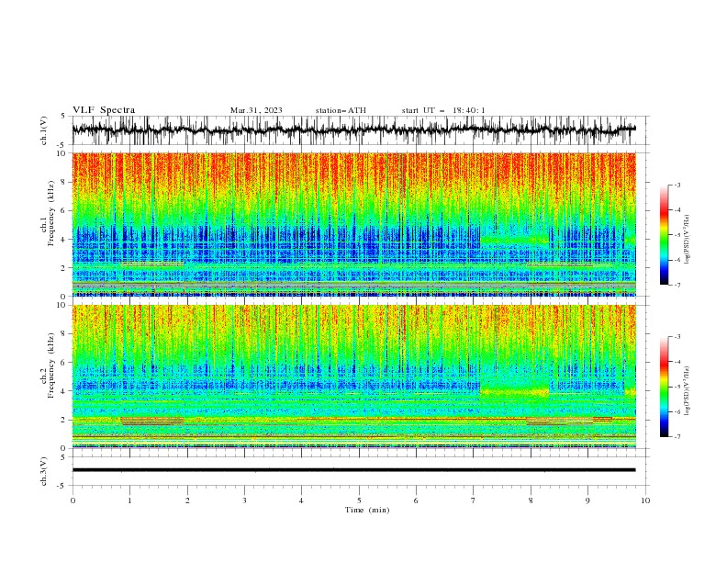Click the ch.3 flat voltage trace
This screenshot has width=727, height=562.
[x=353, y=470]
